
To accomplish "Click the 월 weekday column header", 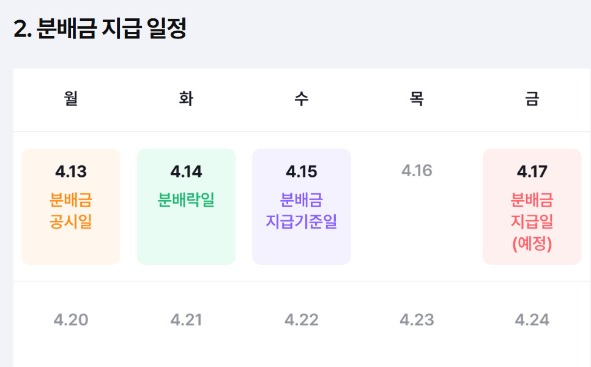I will 71,99.
